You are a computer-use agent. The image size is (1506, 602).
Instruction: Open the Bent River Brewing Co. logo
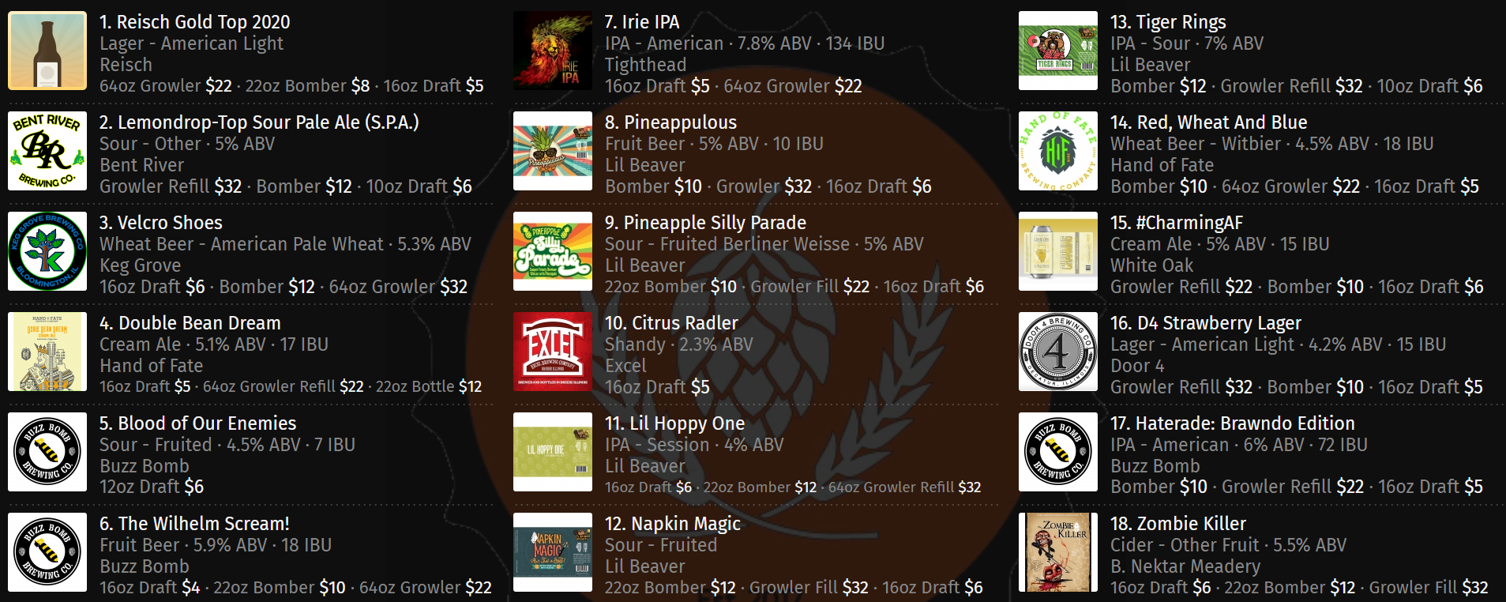pyautogui.click(x=47, y=151)
